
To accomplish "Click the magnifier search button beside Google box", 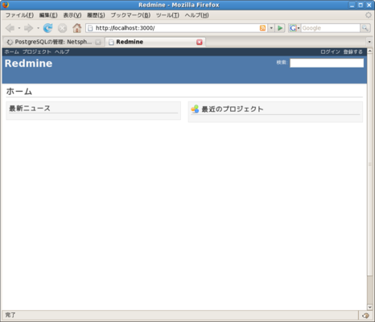I will pyautogui.click(x=365, y=28).
